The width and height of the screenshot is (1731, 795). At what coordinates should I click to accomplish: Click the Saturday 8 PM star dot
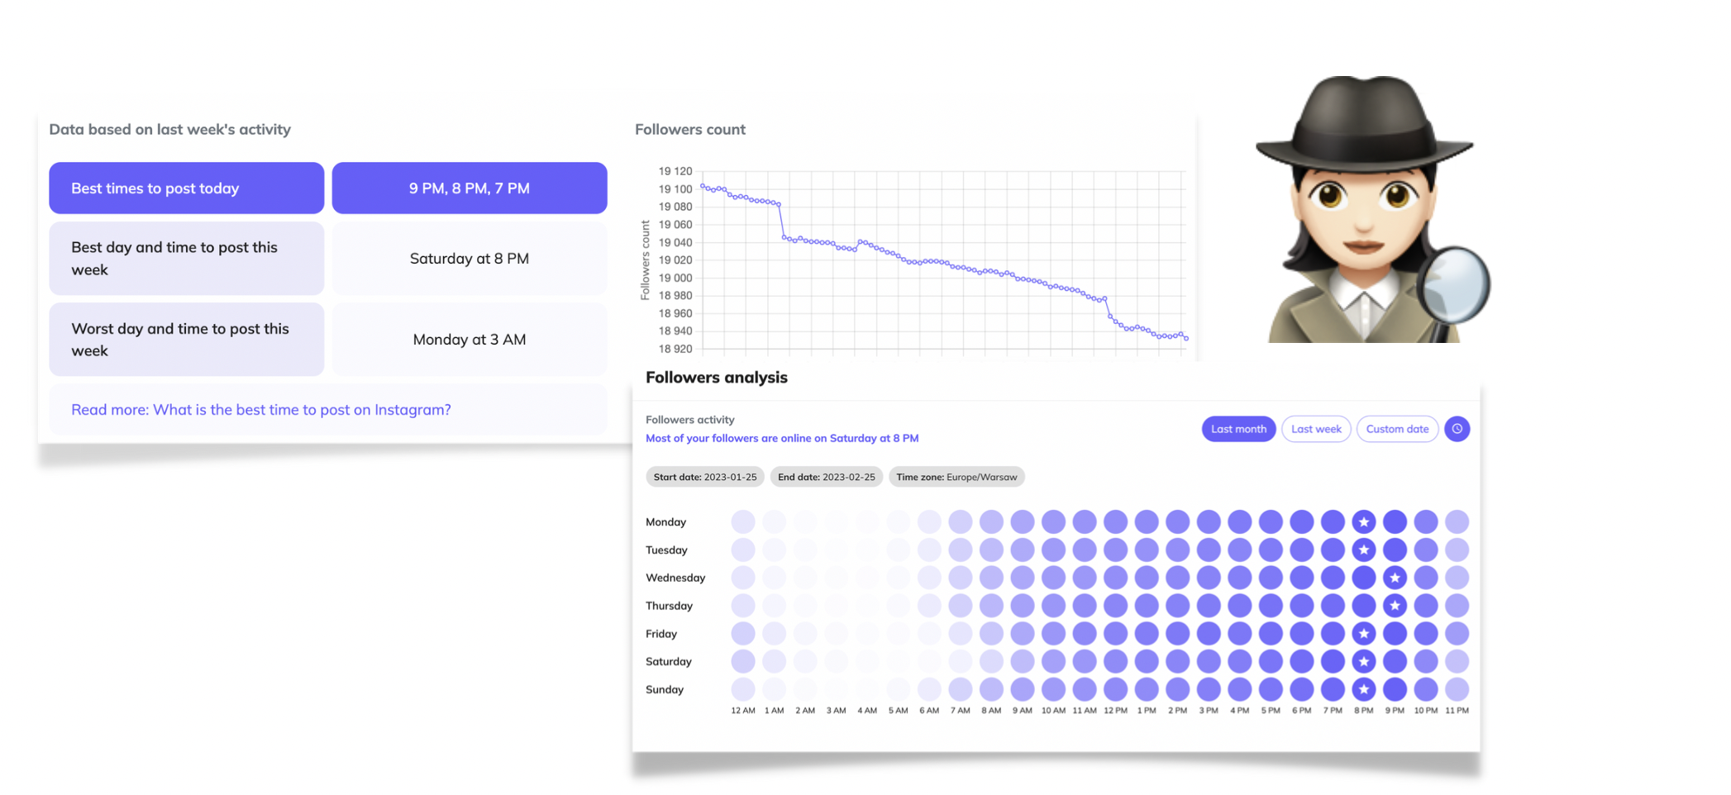(1364, 661)
